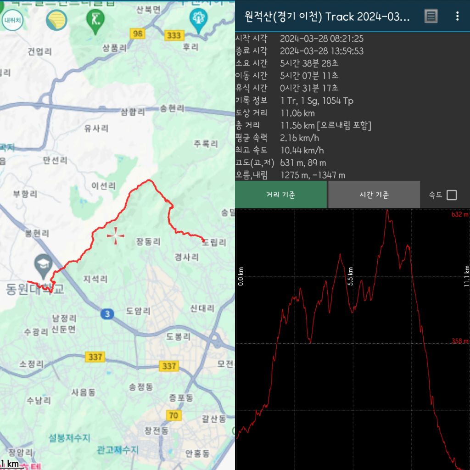This screenshot has width=470, height=470.
Task: Click the elevation profile peak on chart
Action: coord(387,211)
